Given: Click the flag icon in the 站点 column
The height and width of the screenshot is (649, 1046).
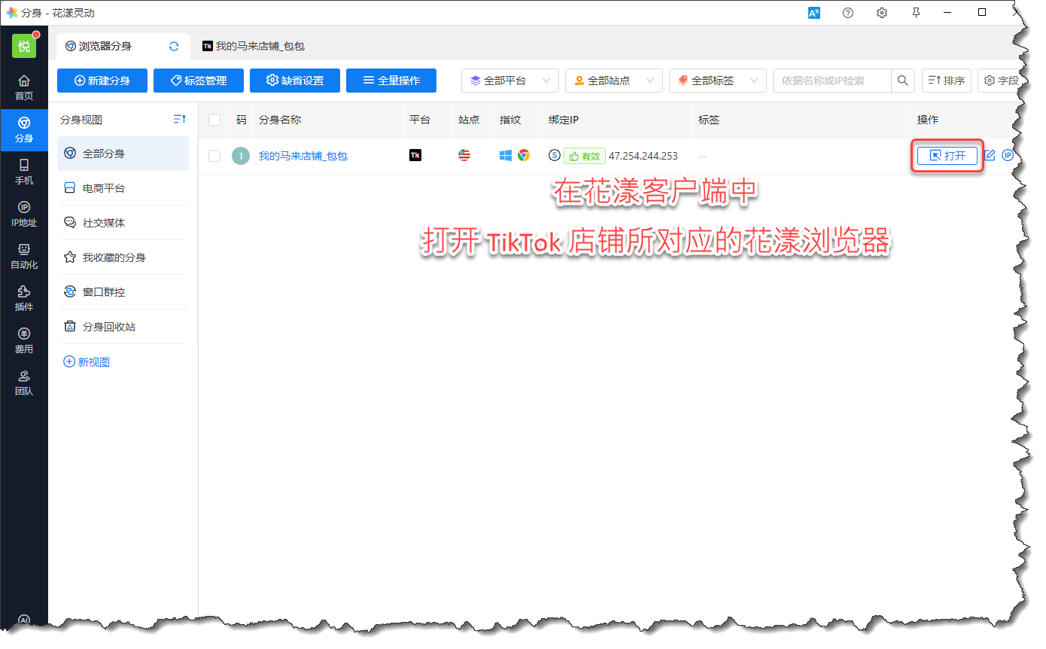Looking at the screenshot, I should pyautogui.click(x=464, y=155).
